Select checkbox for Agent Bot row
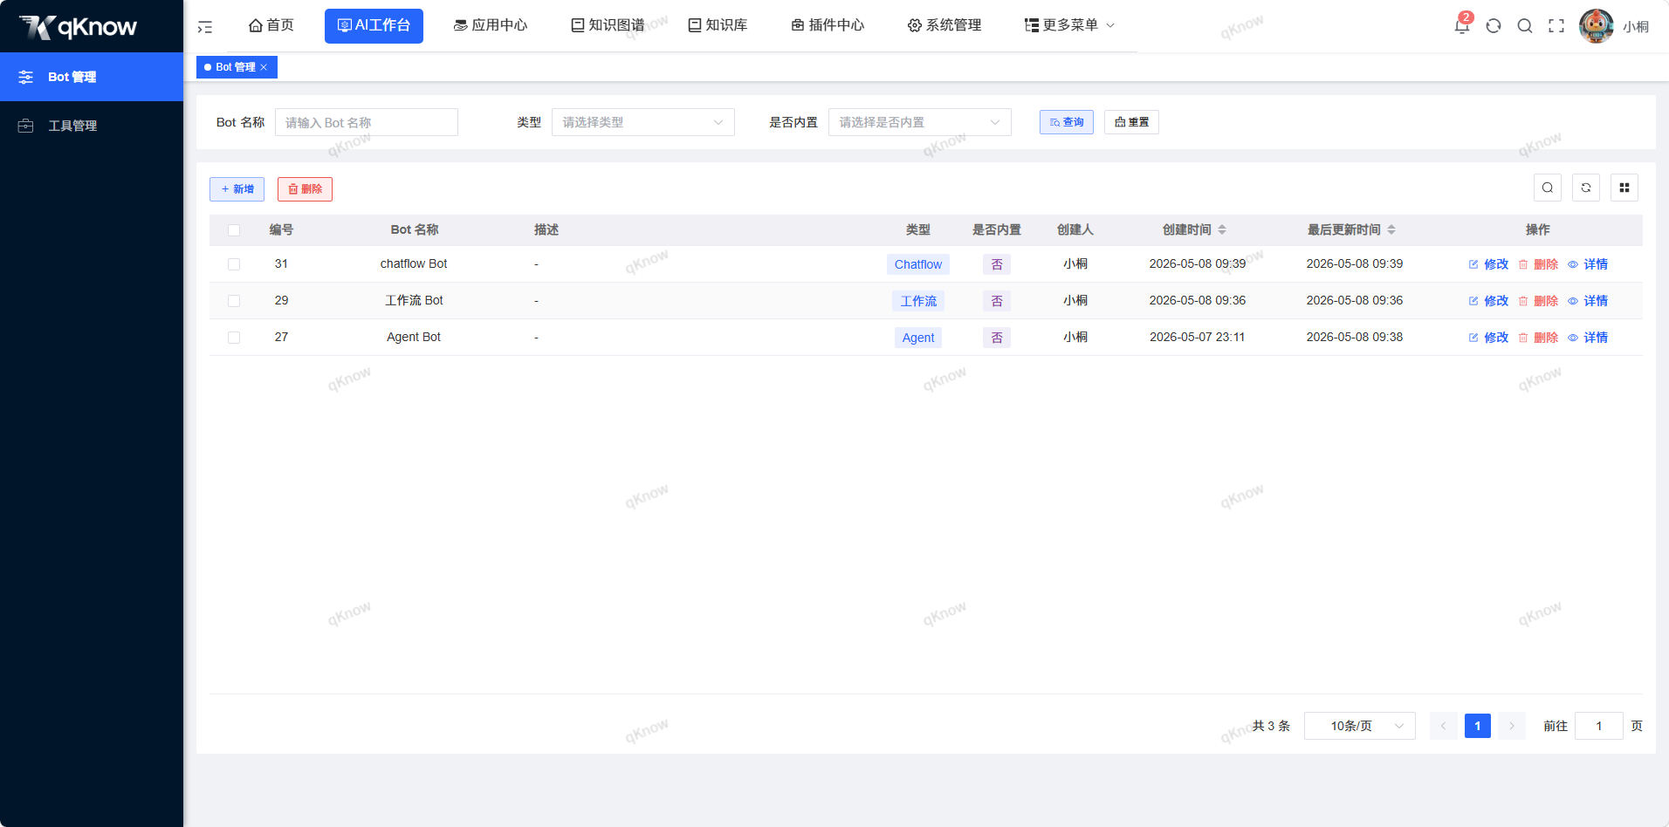1669x827 pixels. pos(234,338)
